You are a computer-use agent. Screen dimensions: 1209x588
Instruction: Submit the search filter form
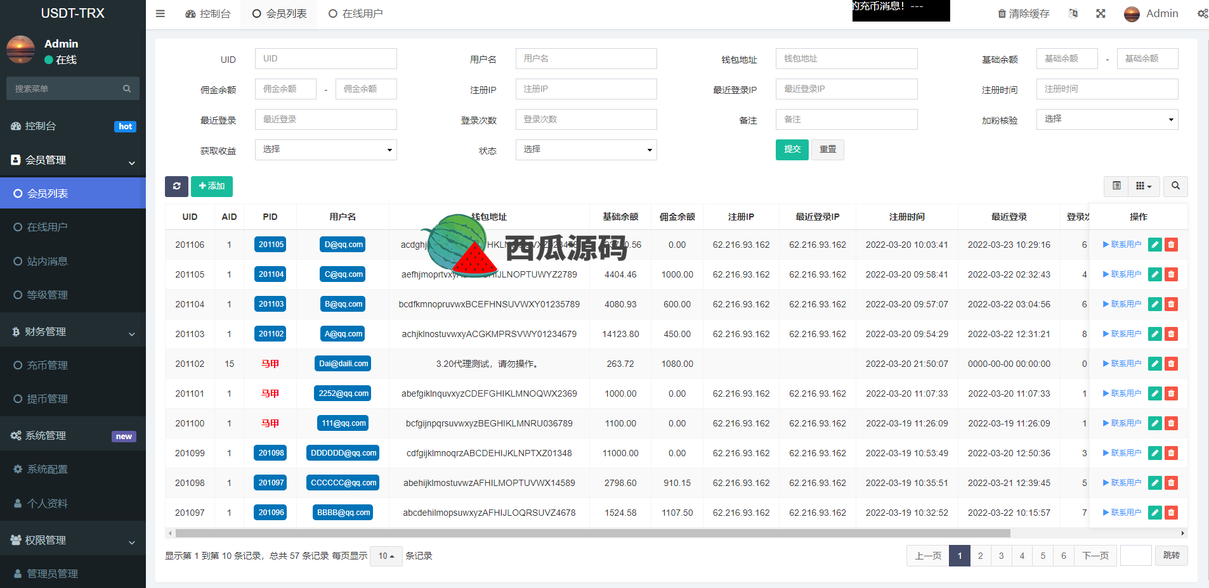792,150
